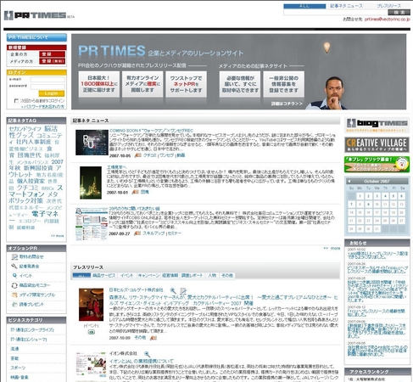Click the yellow Login button
Viewport: 413px width, 382px height.
click(x=52, y=93)
